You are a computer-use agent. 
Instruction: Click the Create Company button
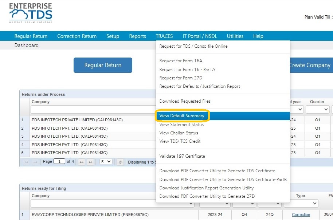click(x=311, y=65)
